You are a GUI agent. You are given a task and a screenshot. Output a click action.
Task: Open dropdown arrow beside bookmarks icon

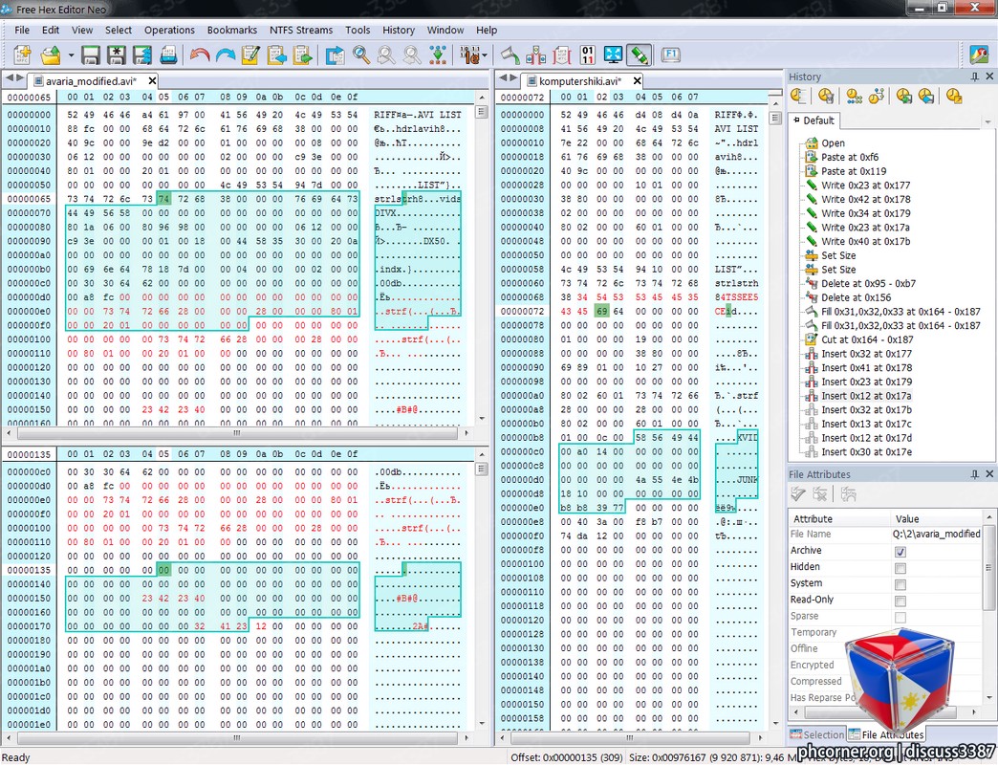(485, 55)
